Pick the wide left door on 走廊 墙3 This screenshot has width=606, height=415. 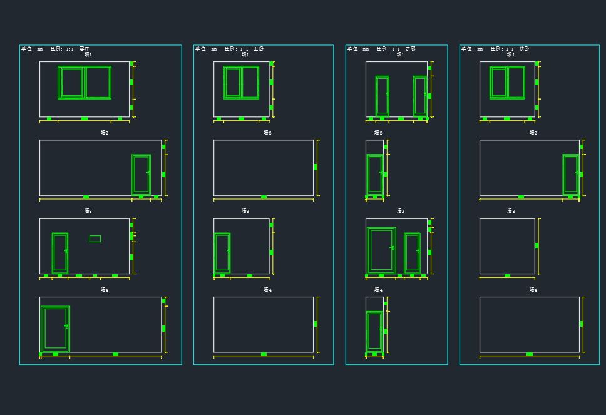(381, 250)
